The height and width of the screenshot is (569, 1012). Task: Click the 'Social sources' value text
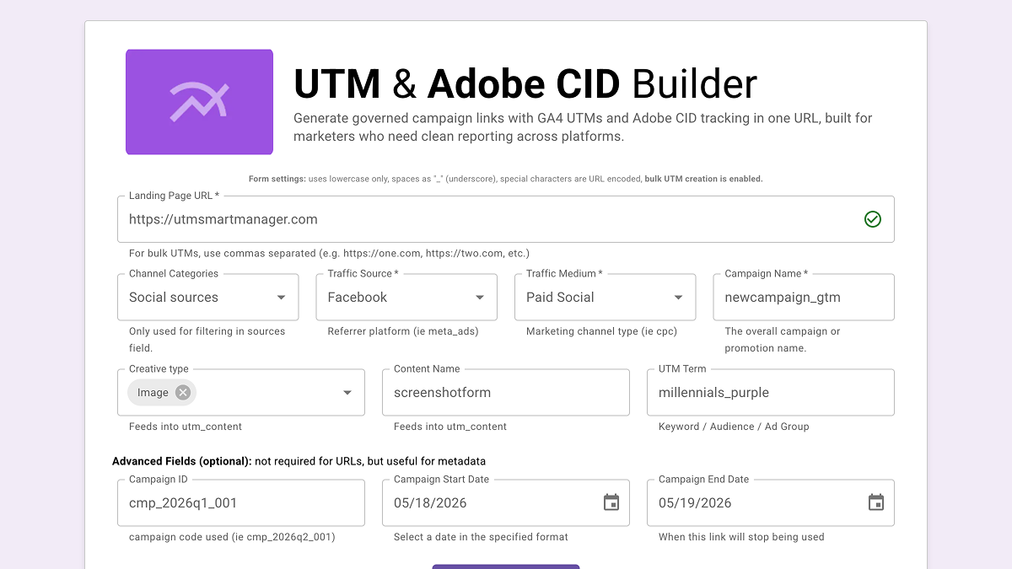click(174, 298)
